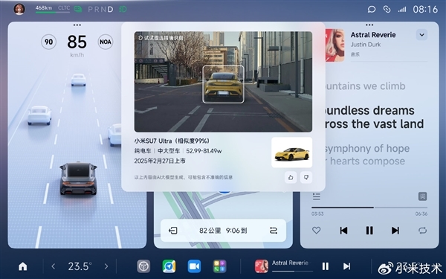Screen dimensions: 446x279
Task: Open the three-dot menu above music card
Action: pyautogui.click(x=369, y=25)
